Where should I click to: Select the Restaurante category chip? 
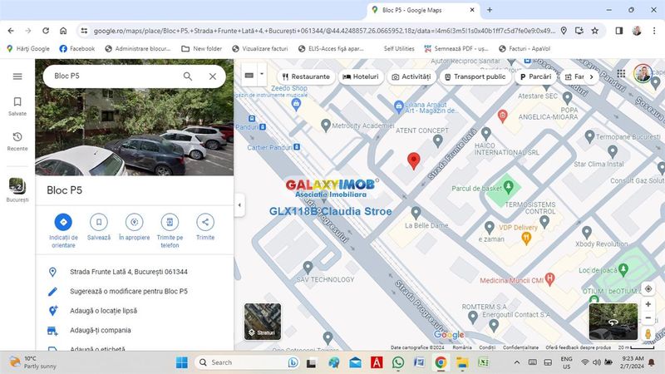coord(306,76)
